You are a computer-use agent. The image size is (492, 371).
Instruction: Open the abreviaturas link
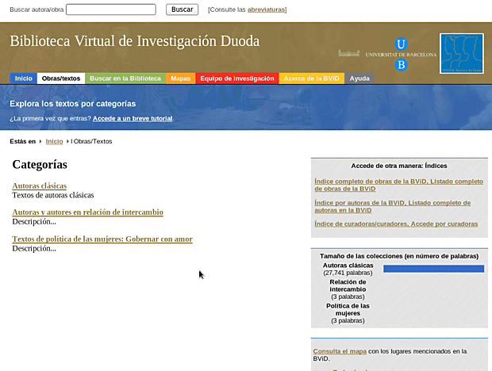pos(266,10)
